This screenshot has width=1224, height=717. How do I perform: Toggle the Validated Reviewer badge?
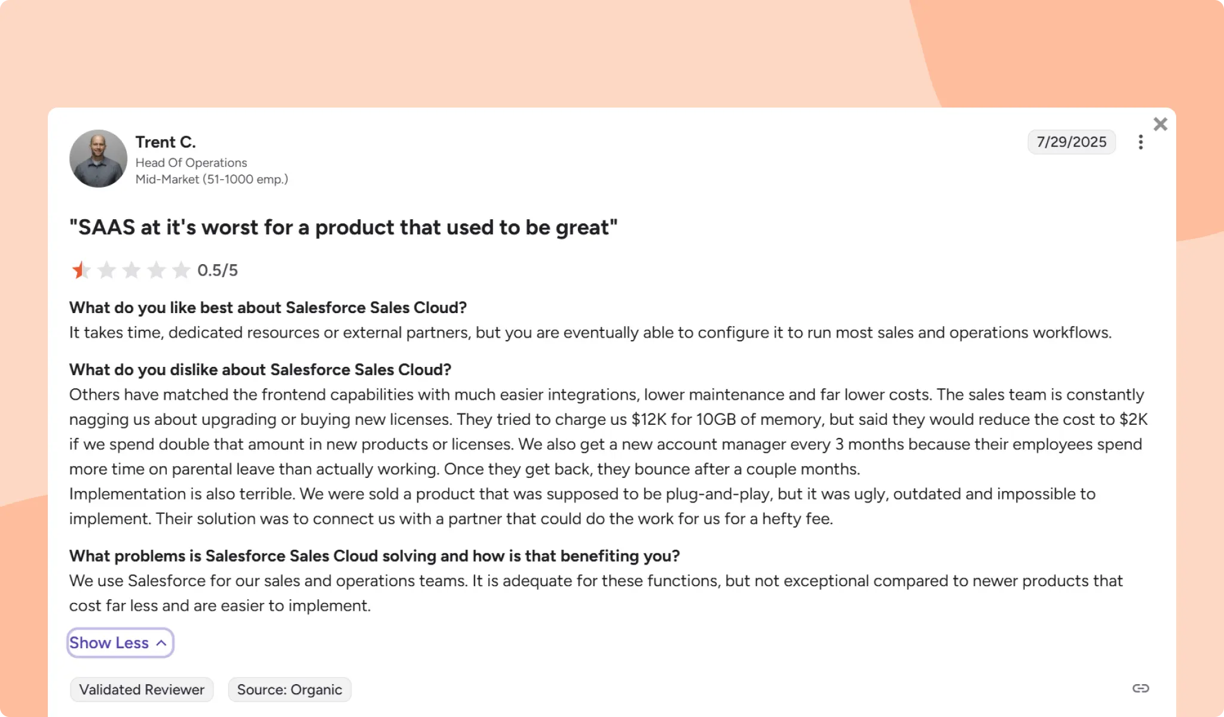(x=141, y=690)
